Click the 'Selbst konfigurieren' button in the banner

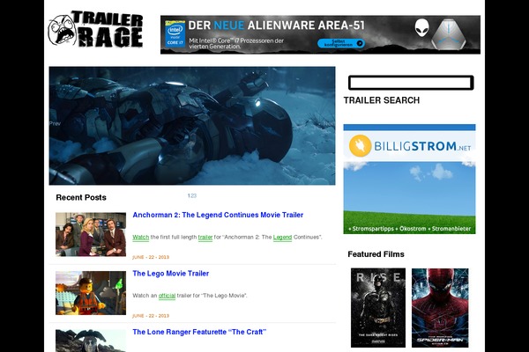(340, 43)
